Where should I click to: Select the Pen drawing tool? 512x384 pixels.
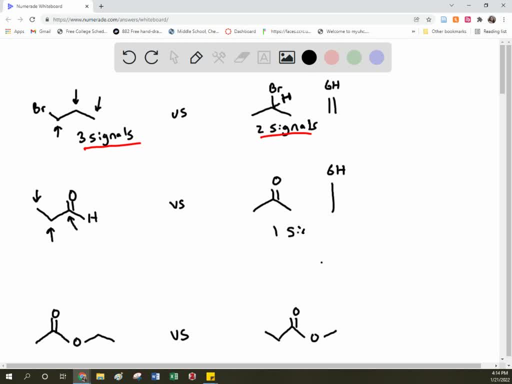click(x=195, y=57)
